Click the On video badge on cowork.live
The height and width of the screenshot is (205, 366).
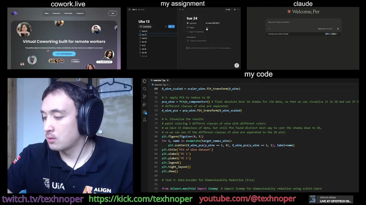(x=104, y=62)
